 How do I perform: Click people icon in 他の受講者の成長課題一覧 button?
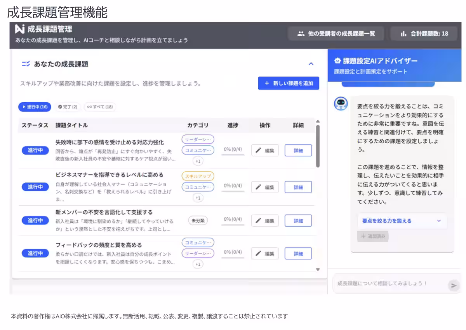[301, 34]
